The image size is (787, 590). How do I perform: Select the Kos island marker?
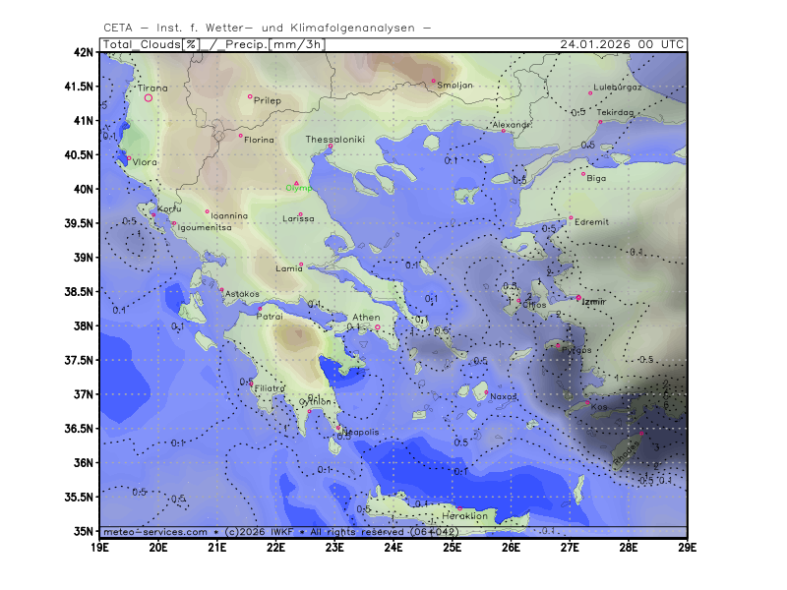pos(588,402)
